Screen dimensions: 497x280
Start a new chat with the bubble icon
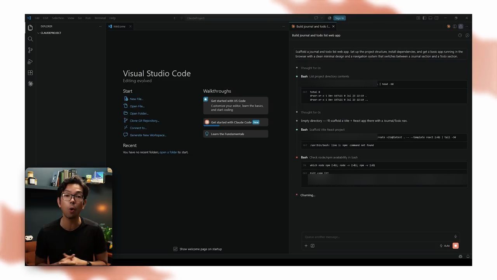467,35
